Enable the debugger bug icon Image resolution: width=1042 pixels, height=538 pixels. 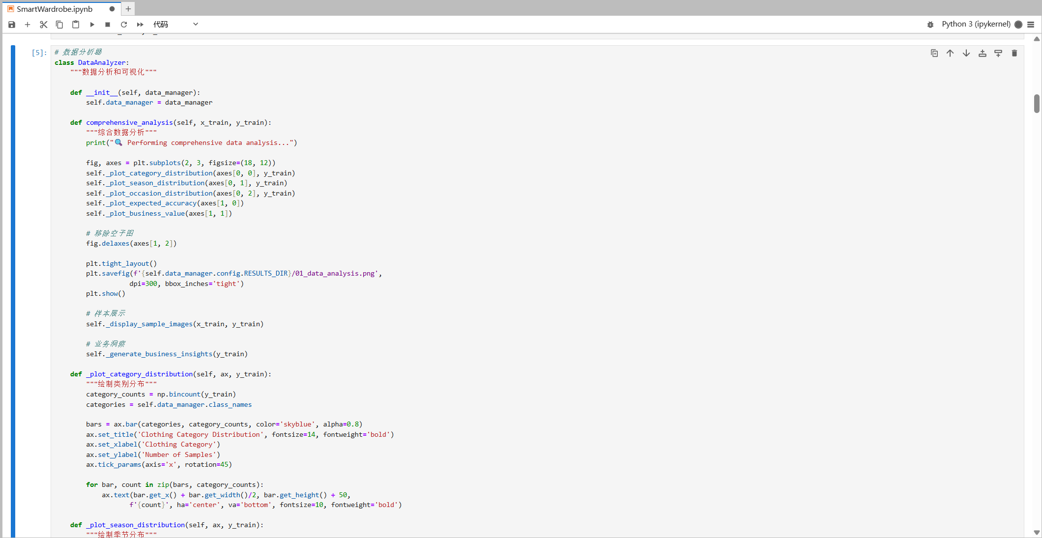point(930,25)
